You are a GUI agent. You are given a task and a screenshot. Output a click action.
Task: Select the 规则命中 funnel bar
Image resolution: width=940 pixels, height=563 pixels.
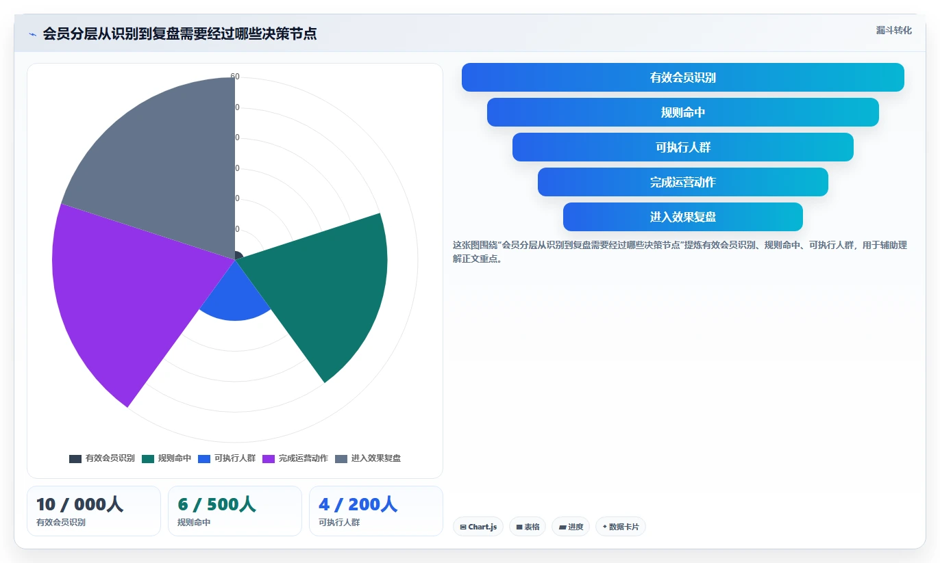click(x=683, y=112)
